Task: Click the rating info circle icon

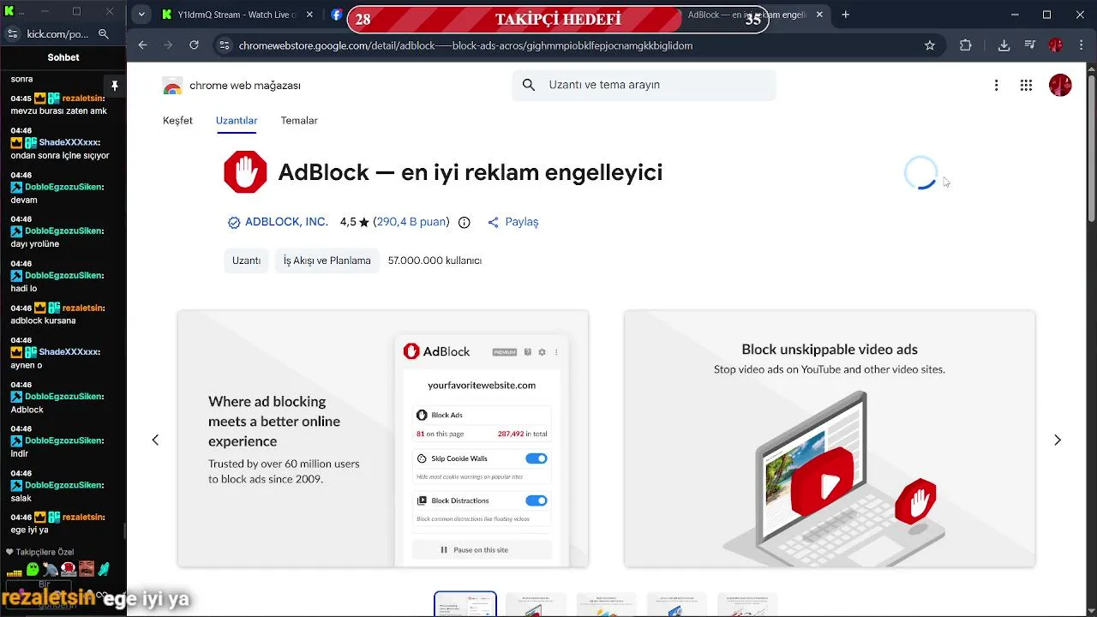Action: [465, 223]
